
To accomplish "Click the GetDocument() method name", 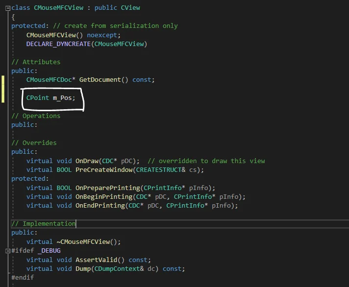I will (100, 80).
